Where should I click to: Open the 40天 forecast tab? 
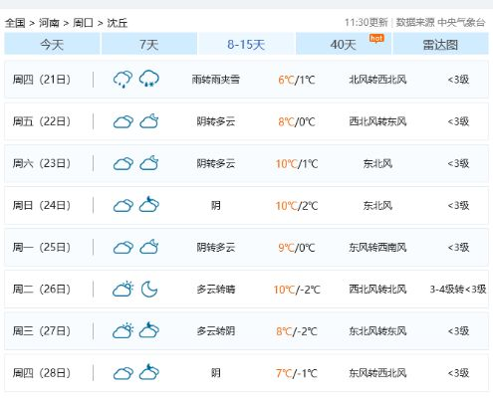(344, 44)
